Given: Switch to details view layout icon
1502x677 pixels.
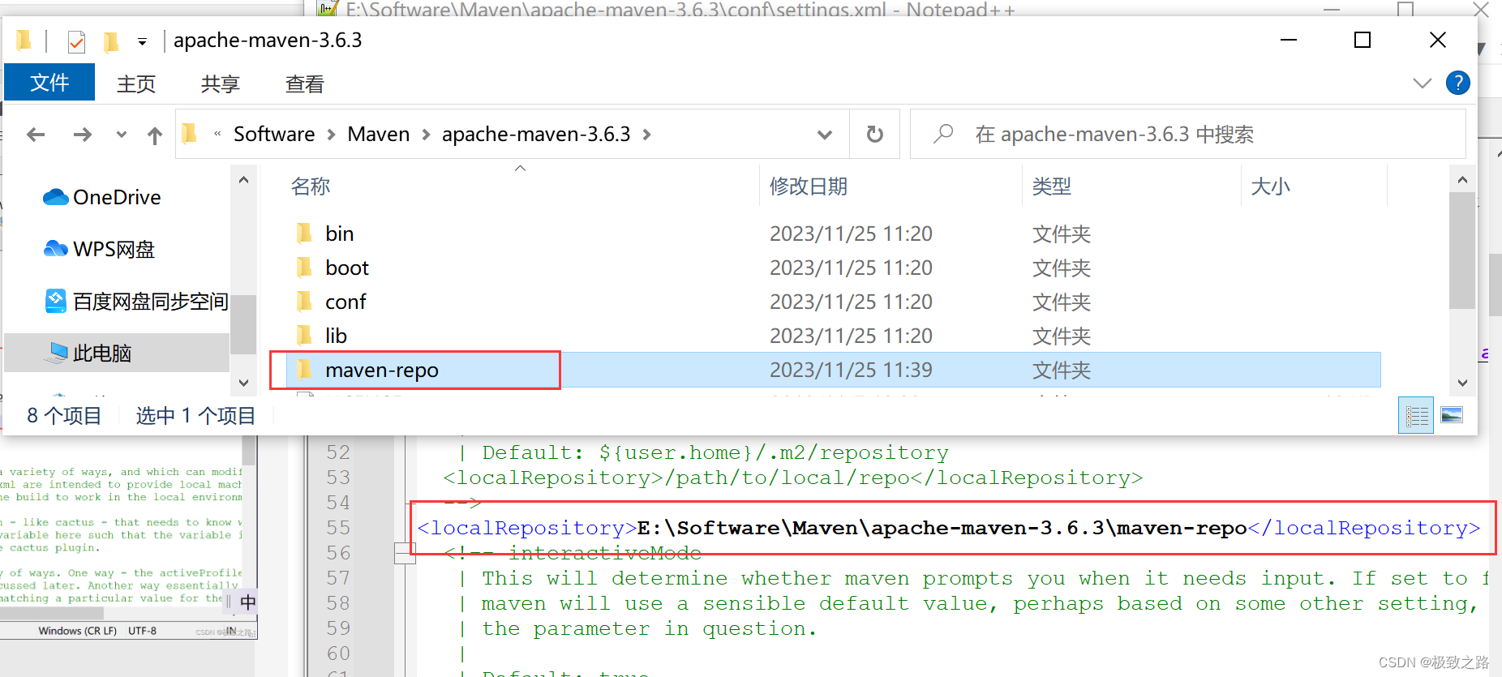Looking at the screenshot, I should coord(1416,416).
